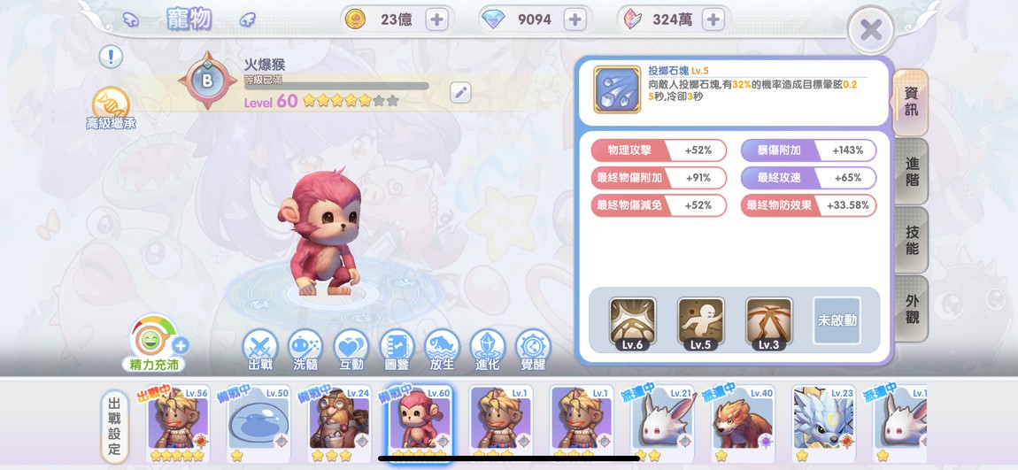The width and height of the screenshot is (1018, 470).
Task: Tap the 覺醒 awakening icon
Action: click(x=533, y=350)
